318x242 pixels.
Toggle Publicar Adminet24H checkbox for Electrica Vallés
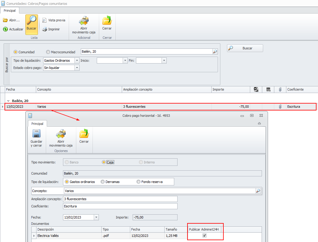coord(204,235)
